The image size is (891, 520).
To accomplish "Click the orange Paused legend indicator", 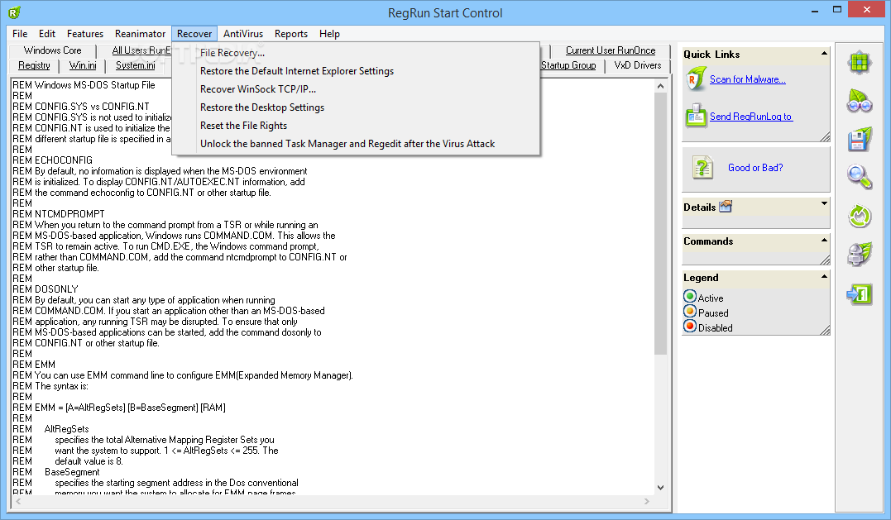I will [x=690, y=311].
